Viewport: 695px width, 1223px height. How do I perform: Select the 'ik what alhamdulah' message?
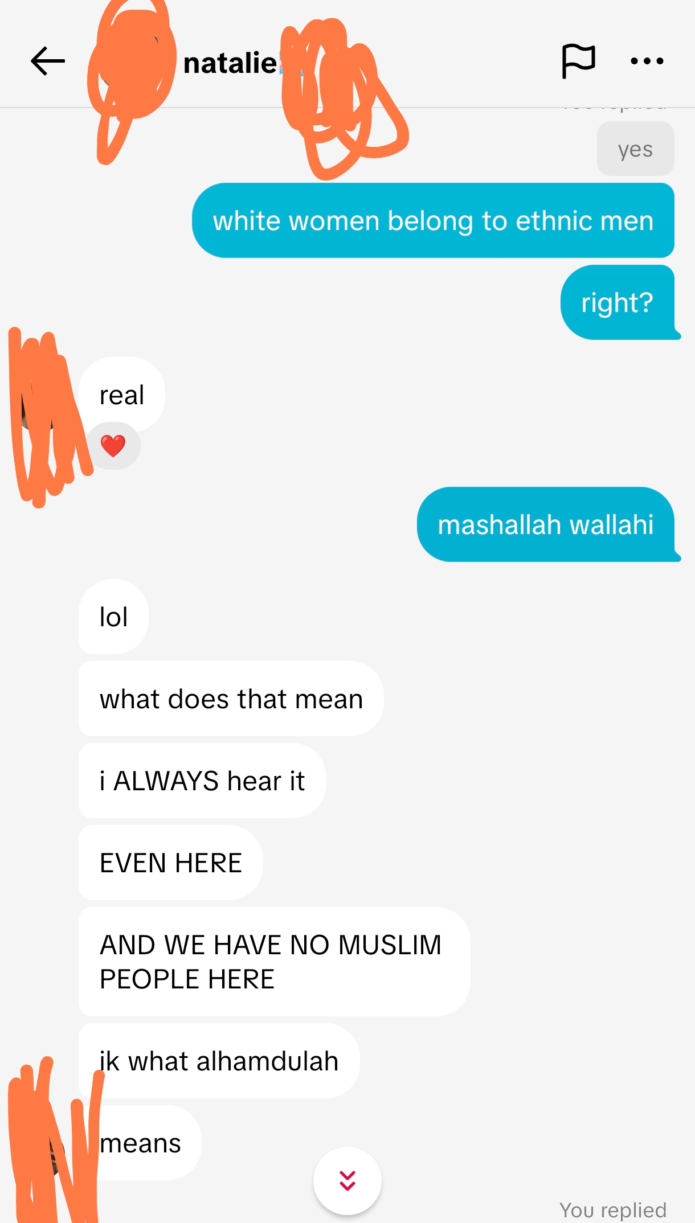(219, 1061)
